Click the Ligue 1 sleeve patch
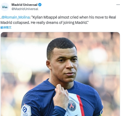 [x=26, y=110]
